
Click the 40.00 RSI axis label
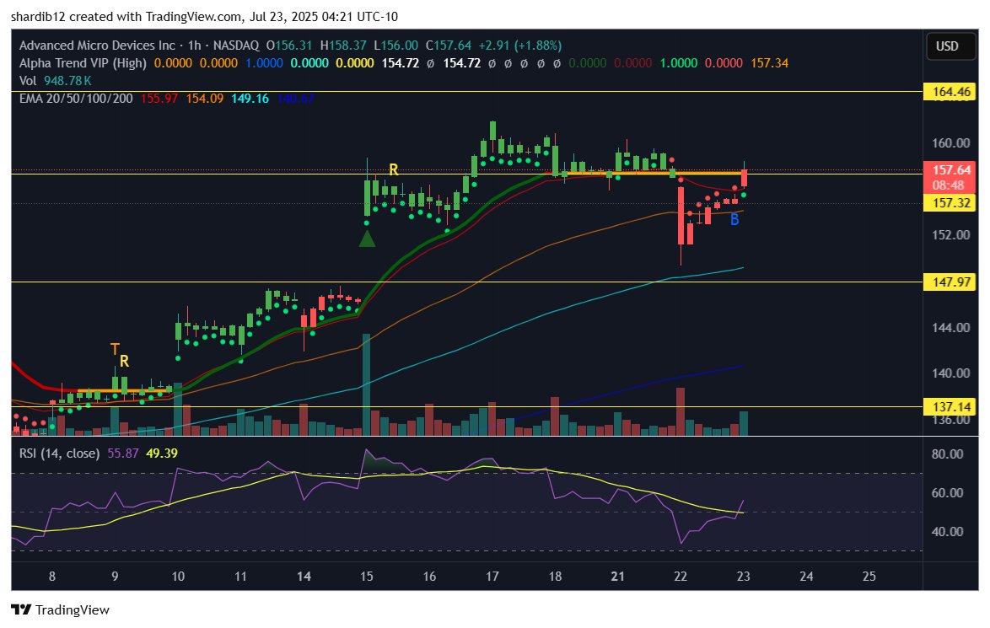pyautogui.click(x=947, y=531)
